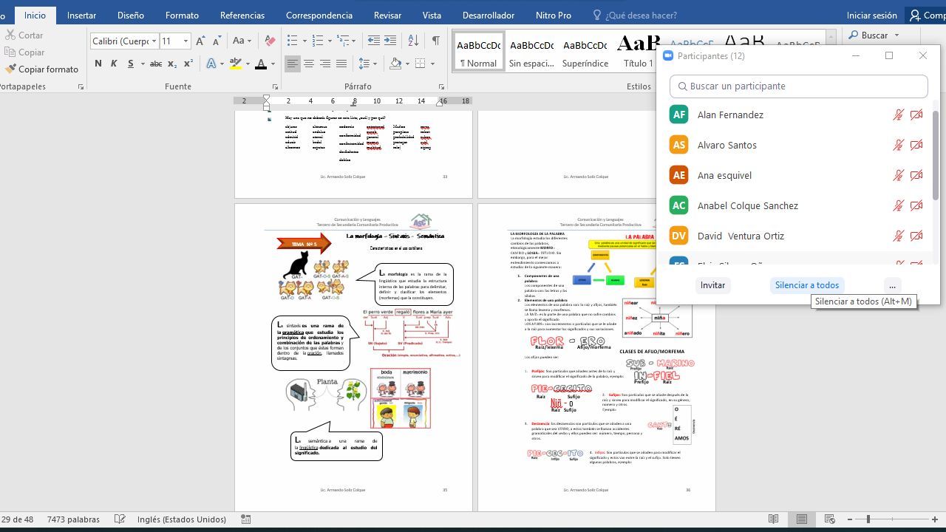Sort paragraph A-Z icon
Image resolution: width=946 pixels, height=532 pixels.
coord(413,41)
